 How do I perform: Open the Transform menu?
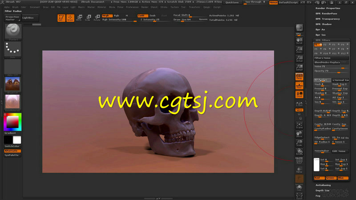point(194,7)
